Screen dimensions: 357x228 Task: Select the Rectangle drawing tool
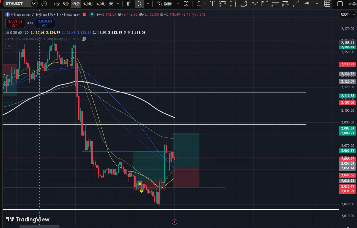[233, 4]
